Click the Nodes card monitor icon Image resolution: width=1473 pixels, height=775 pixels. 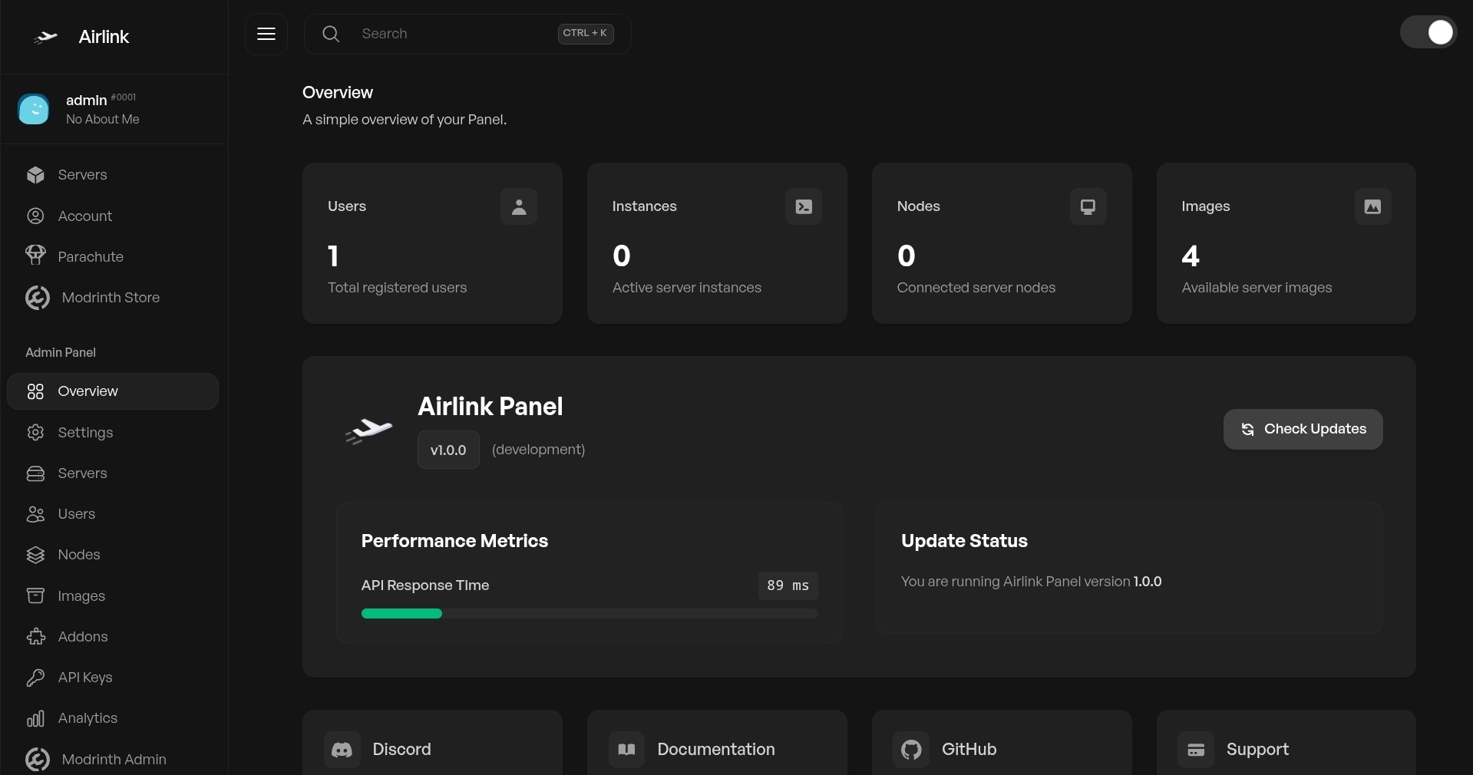(1088, 206)
